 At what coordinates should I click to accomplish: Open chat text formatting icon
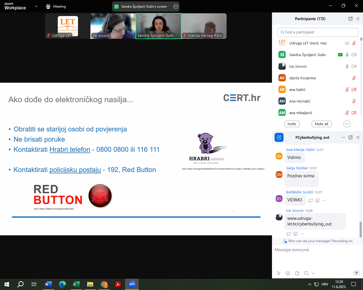(279, 273)
